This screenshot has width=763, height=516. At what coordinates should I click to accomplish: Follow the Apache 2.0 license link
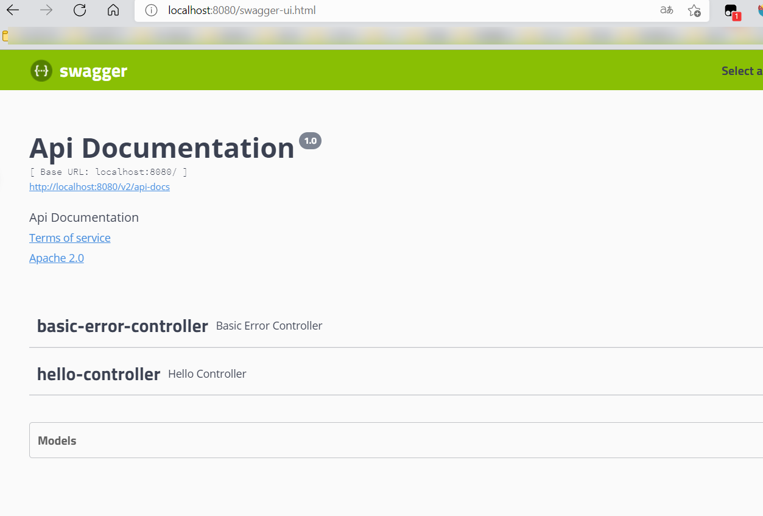click(57, 258)
